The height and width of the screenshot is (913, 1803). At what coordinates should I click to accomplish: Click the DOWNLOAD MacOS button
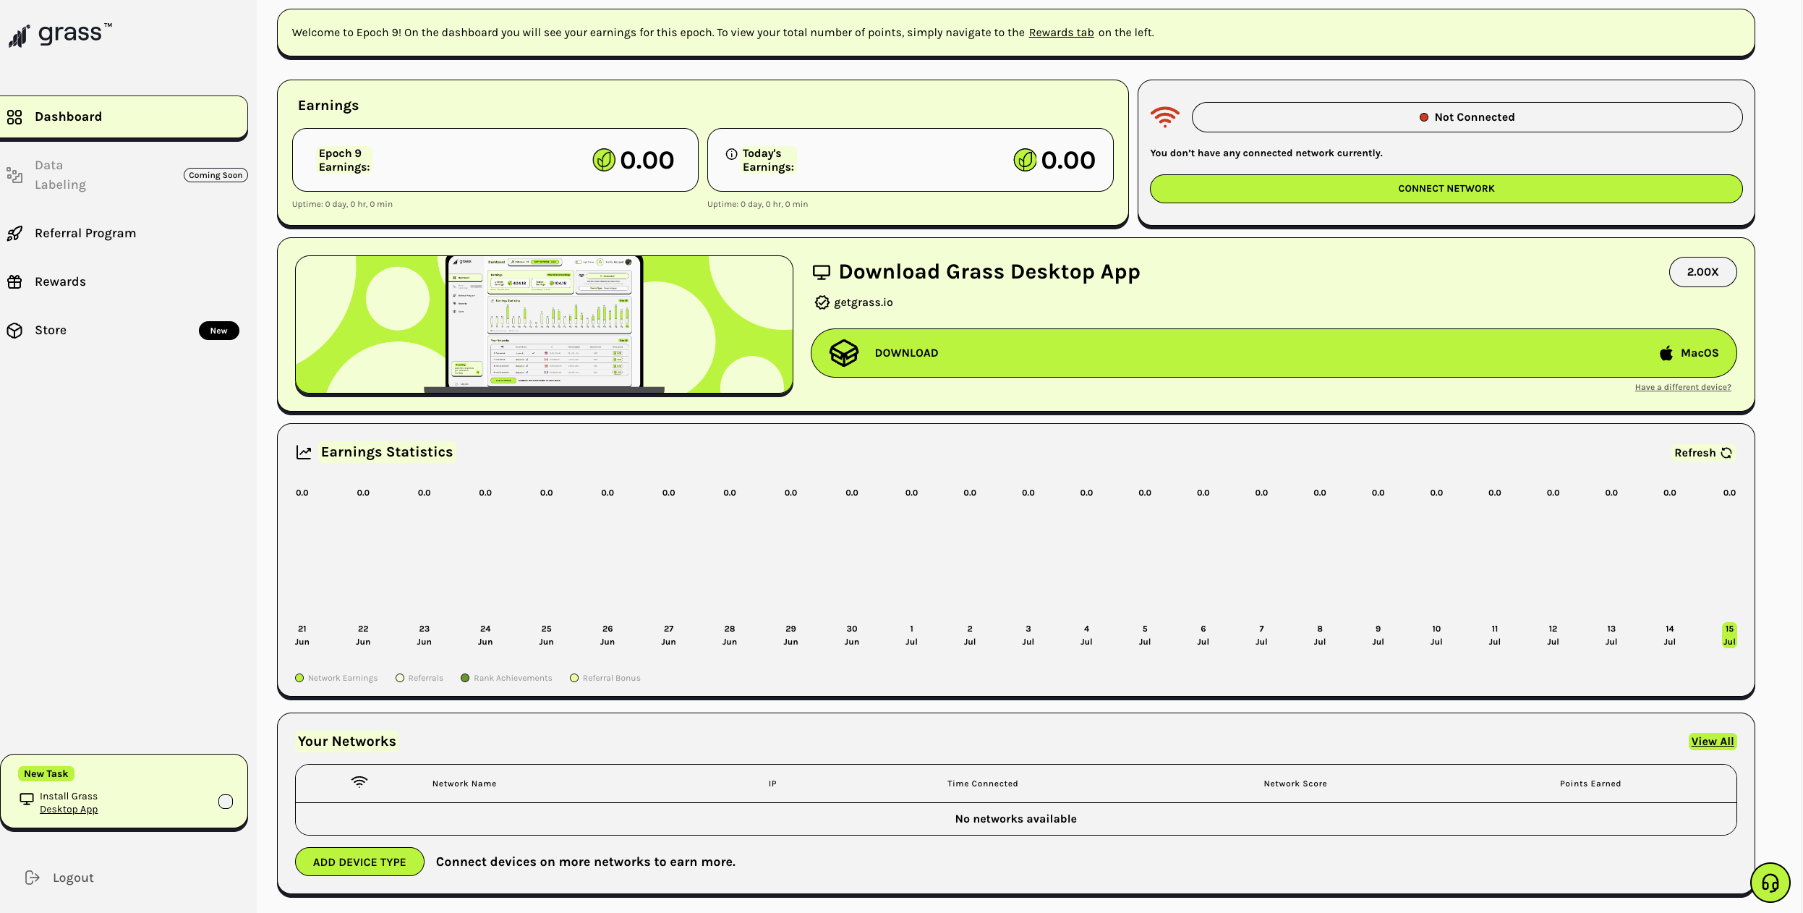pos(1274,353)
